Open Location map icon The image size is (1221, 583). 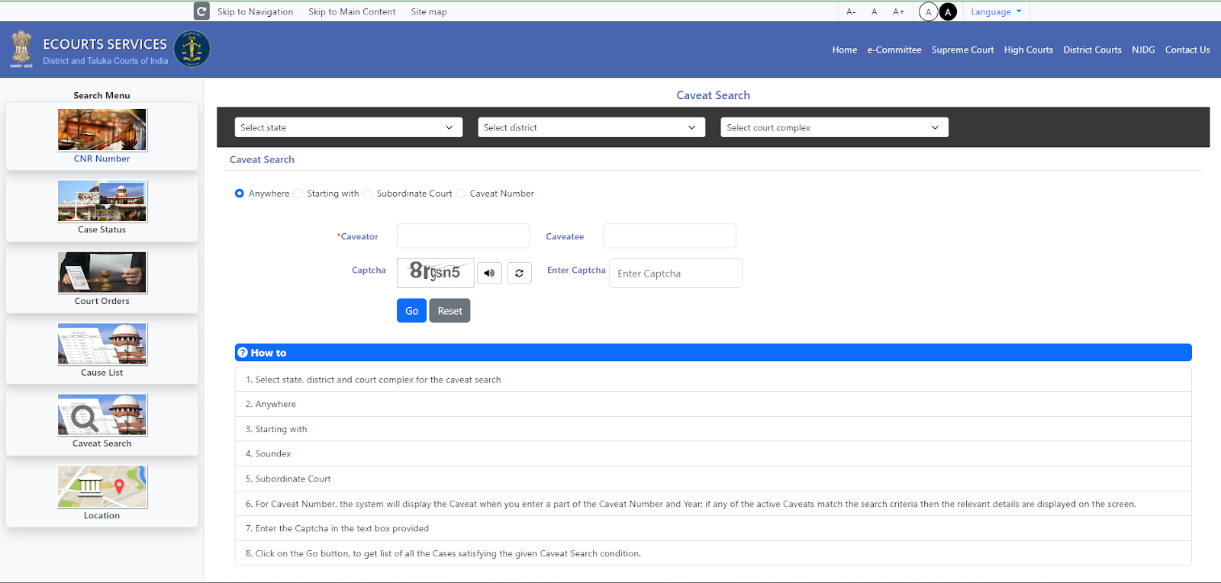tap(102, 487)
